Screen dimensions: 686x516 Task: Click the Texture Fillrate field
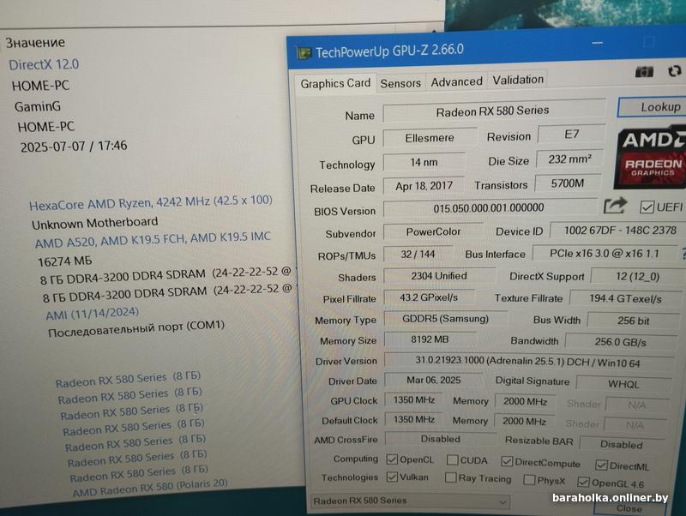click(x=626, y=298)
